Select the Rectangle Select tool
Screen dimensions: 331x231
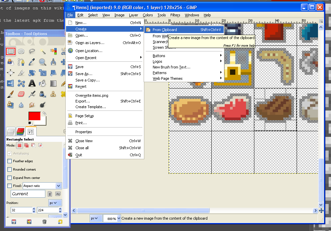click(x=11, y=51)
